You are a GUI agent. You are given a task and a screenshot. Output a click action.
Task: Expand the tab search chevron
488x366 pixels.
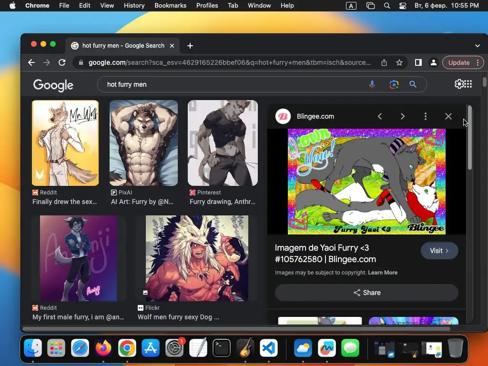[478, 46]
